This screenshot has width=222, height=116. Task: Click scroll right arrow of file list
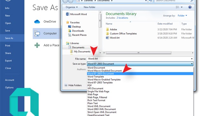(193, 53)
